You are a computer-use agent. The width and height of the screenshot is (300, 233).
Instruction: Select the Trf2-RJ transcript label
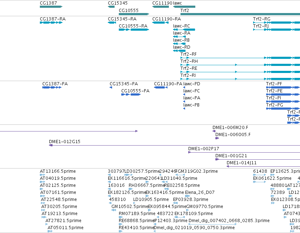pos(261,26)
